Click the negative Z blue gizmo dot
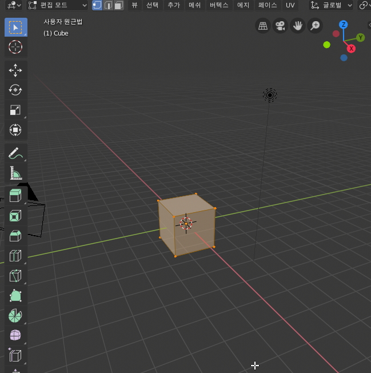 click(344, 58)
